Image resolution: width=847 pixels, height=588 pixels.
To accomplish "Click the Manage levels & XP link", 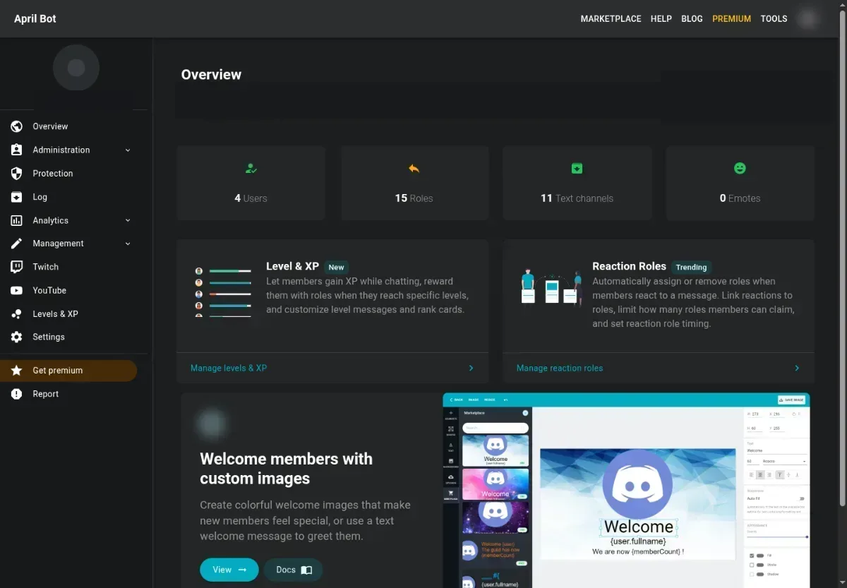I will (229, 368).
